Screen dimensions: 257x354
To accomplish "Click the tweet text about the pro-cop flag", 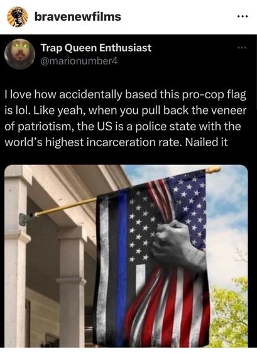I will click(x=126, y=118).
